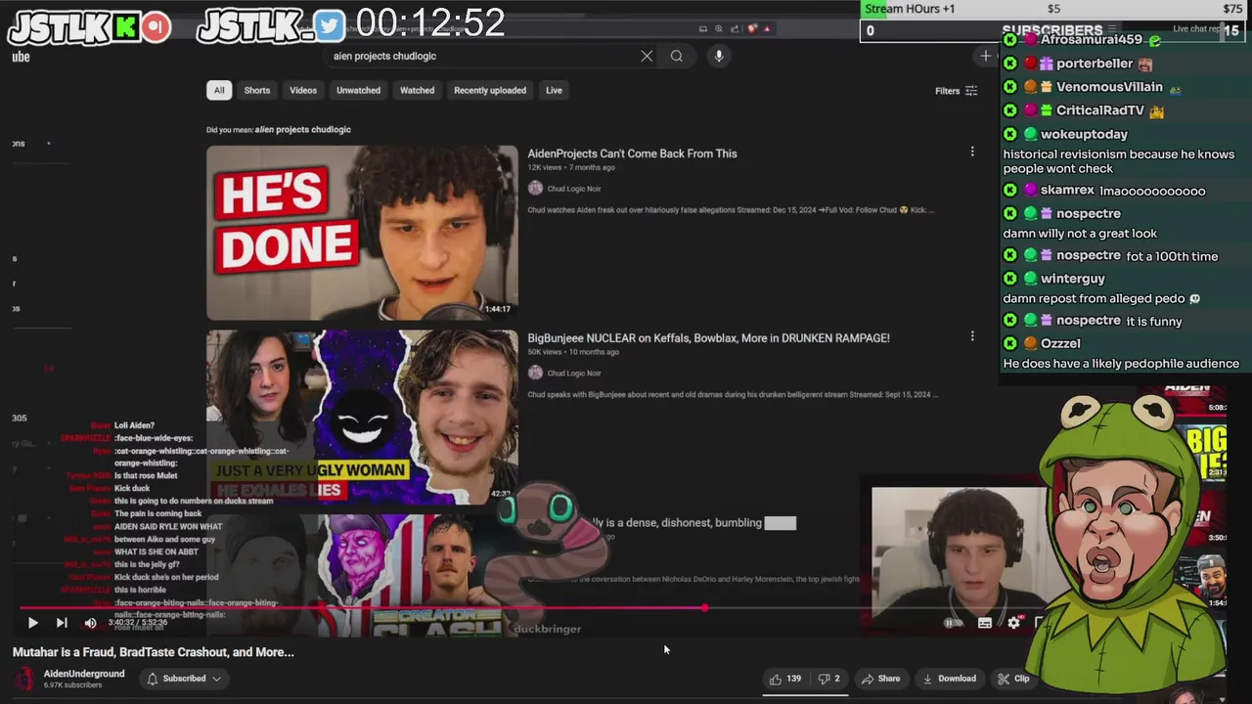Toggle subtitles/captions in the player
This screenshot has height=704, width=1252.
985,622
